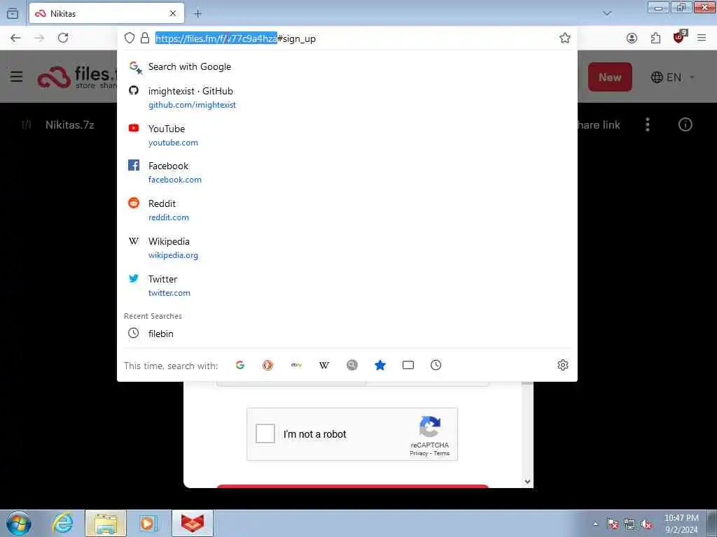717x537 pixels.
Task: Open the Windows Start button
Action: (x=18, y=523)
